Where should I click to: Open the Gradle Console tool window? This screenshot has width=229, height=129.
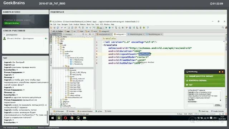217,111
